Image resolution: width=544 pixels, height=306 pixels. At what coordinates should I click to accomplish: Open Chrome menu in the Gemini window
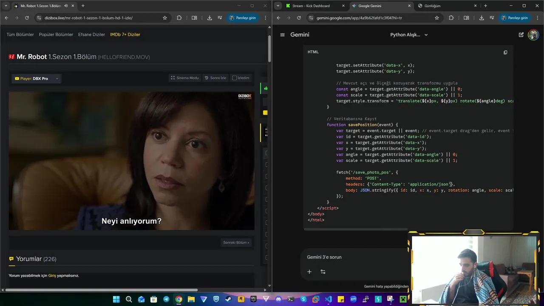[538, 18]
